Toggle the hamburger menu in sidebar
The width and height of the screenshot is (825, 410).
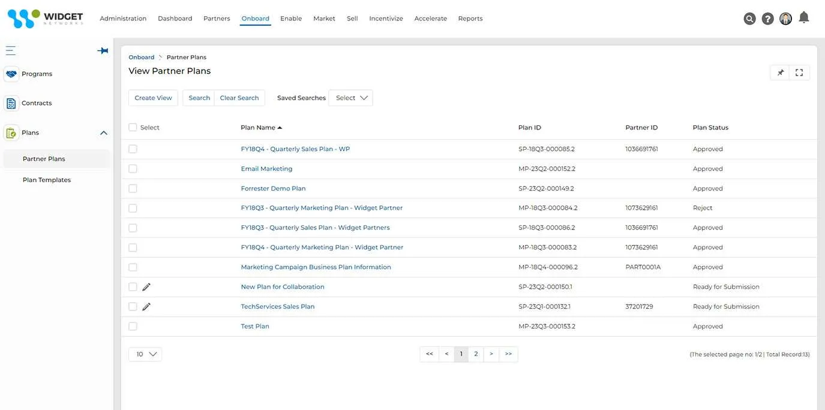pos(11,51)
